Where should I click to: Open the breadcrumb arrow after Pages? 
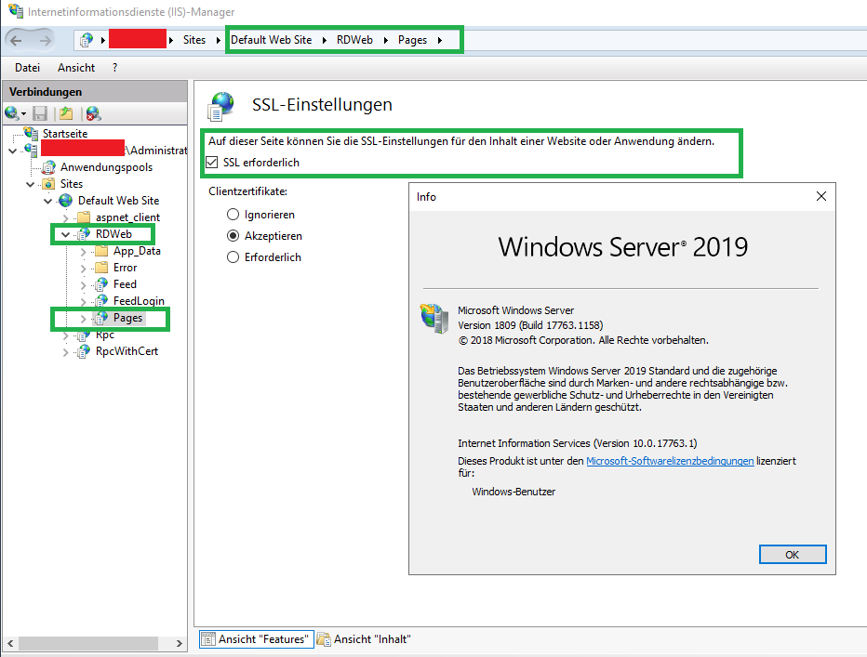coord(440,40)
